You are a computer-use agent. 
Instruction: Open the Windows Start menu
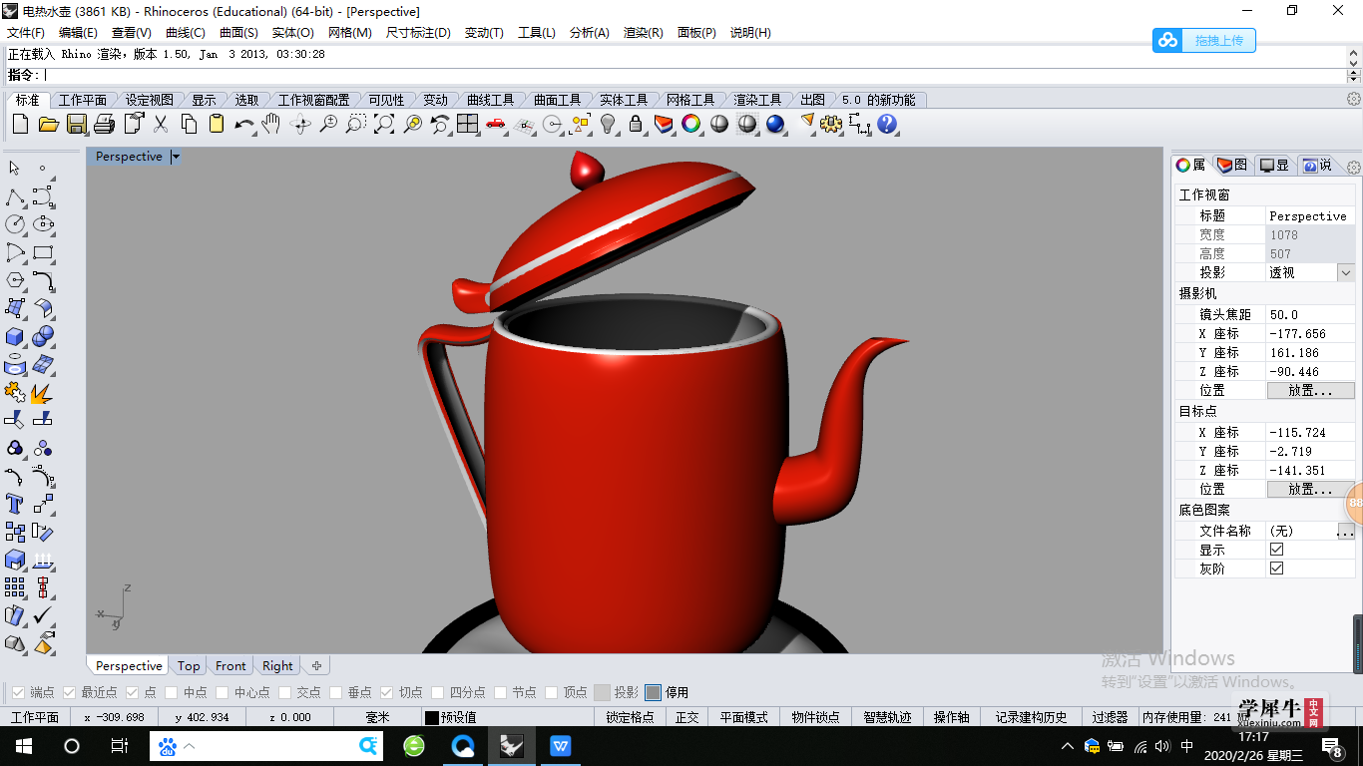click(24, 746)
